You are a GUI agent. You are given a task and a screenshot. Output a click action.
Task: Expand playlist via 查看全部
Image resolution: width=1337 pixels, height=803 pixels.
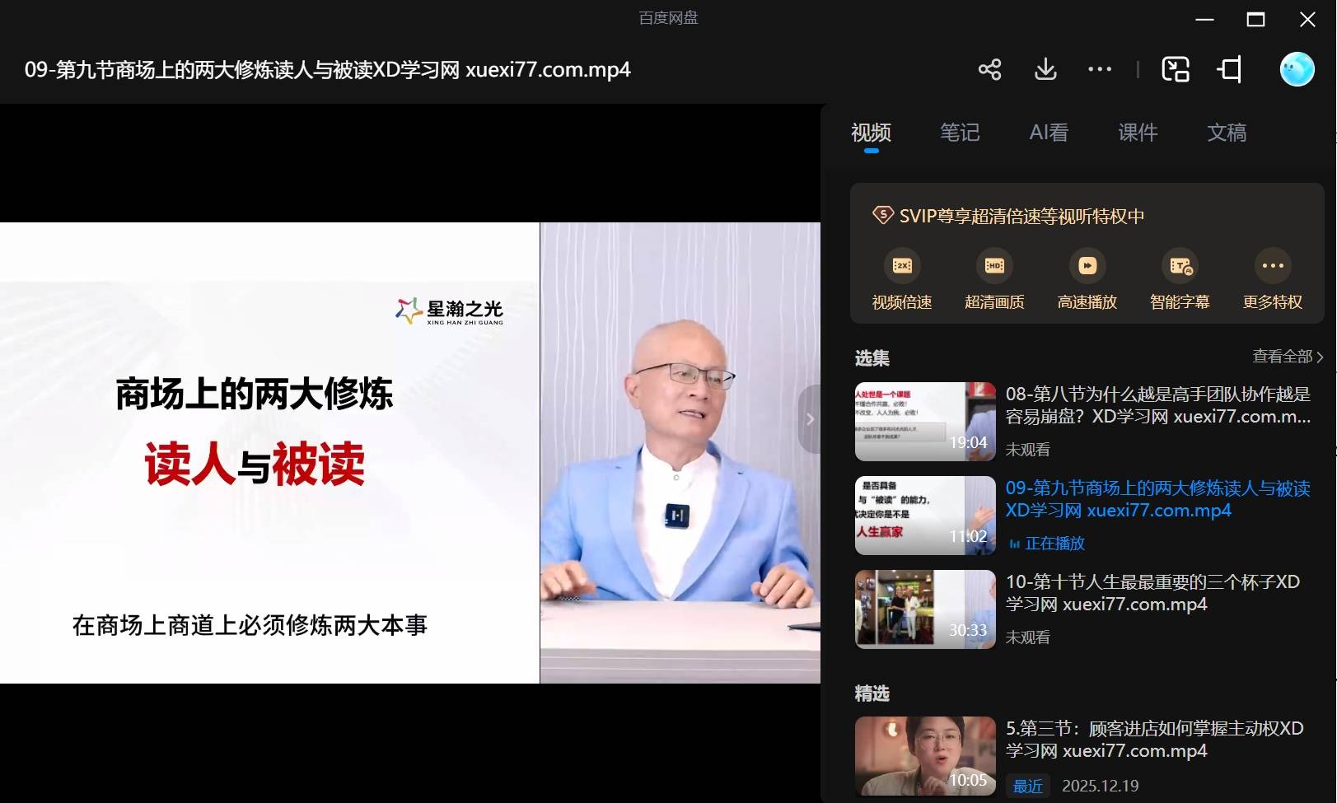[1287, 357]
